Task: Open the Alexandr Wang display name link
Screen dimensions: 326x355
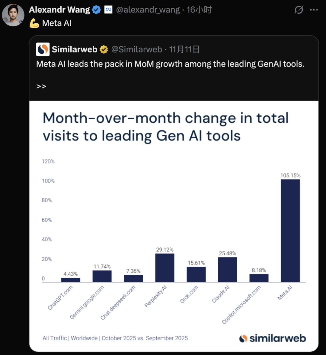Action: coord(59,10)
